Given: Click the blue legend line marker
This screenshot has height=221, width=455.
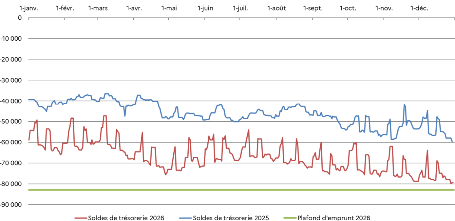Looking at the screenshot, I should click(185, 218).
